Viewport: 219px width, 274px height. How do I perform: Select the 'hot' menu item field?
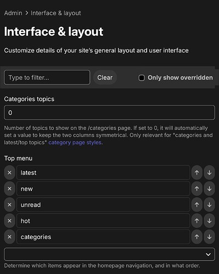pyautogui.click(x=103, y=221)
